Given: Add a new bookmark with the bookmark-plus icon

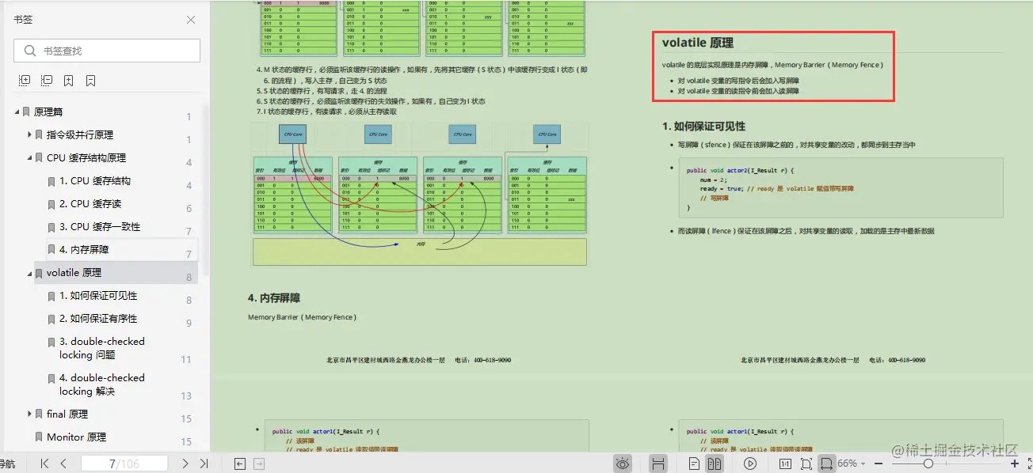Looking at the screenshot, I should point(68,81).
